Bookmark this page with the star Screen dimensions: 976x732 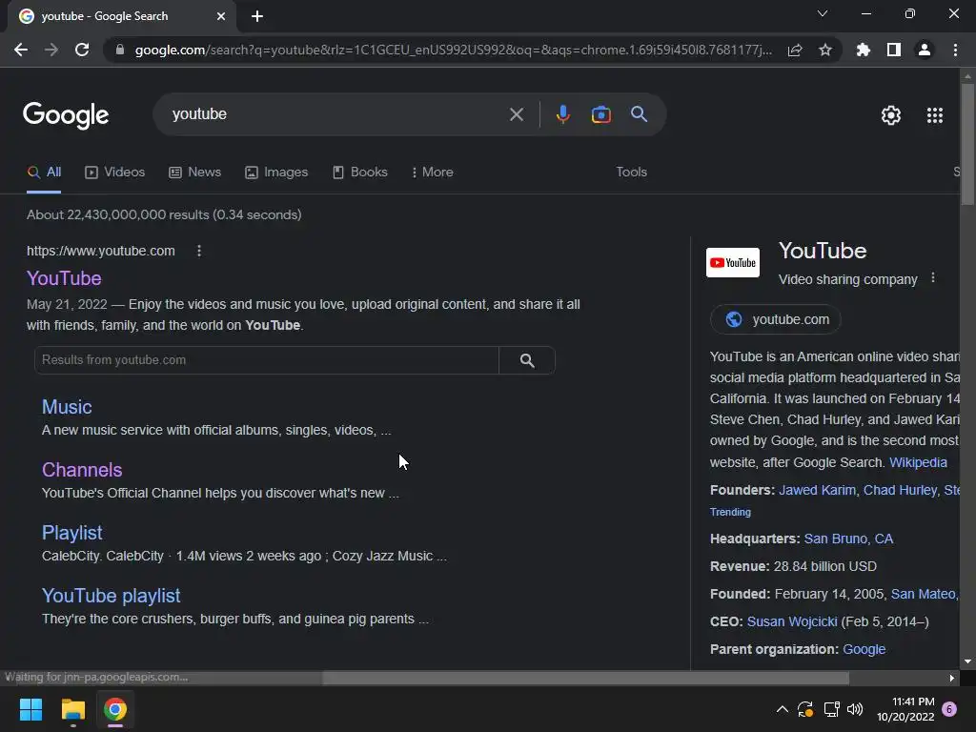(825, 50)
